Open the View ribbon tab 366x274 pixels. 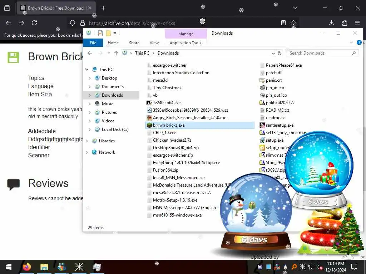point(154,43)
